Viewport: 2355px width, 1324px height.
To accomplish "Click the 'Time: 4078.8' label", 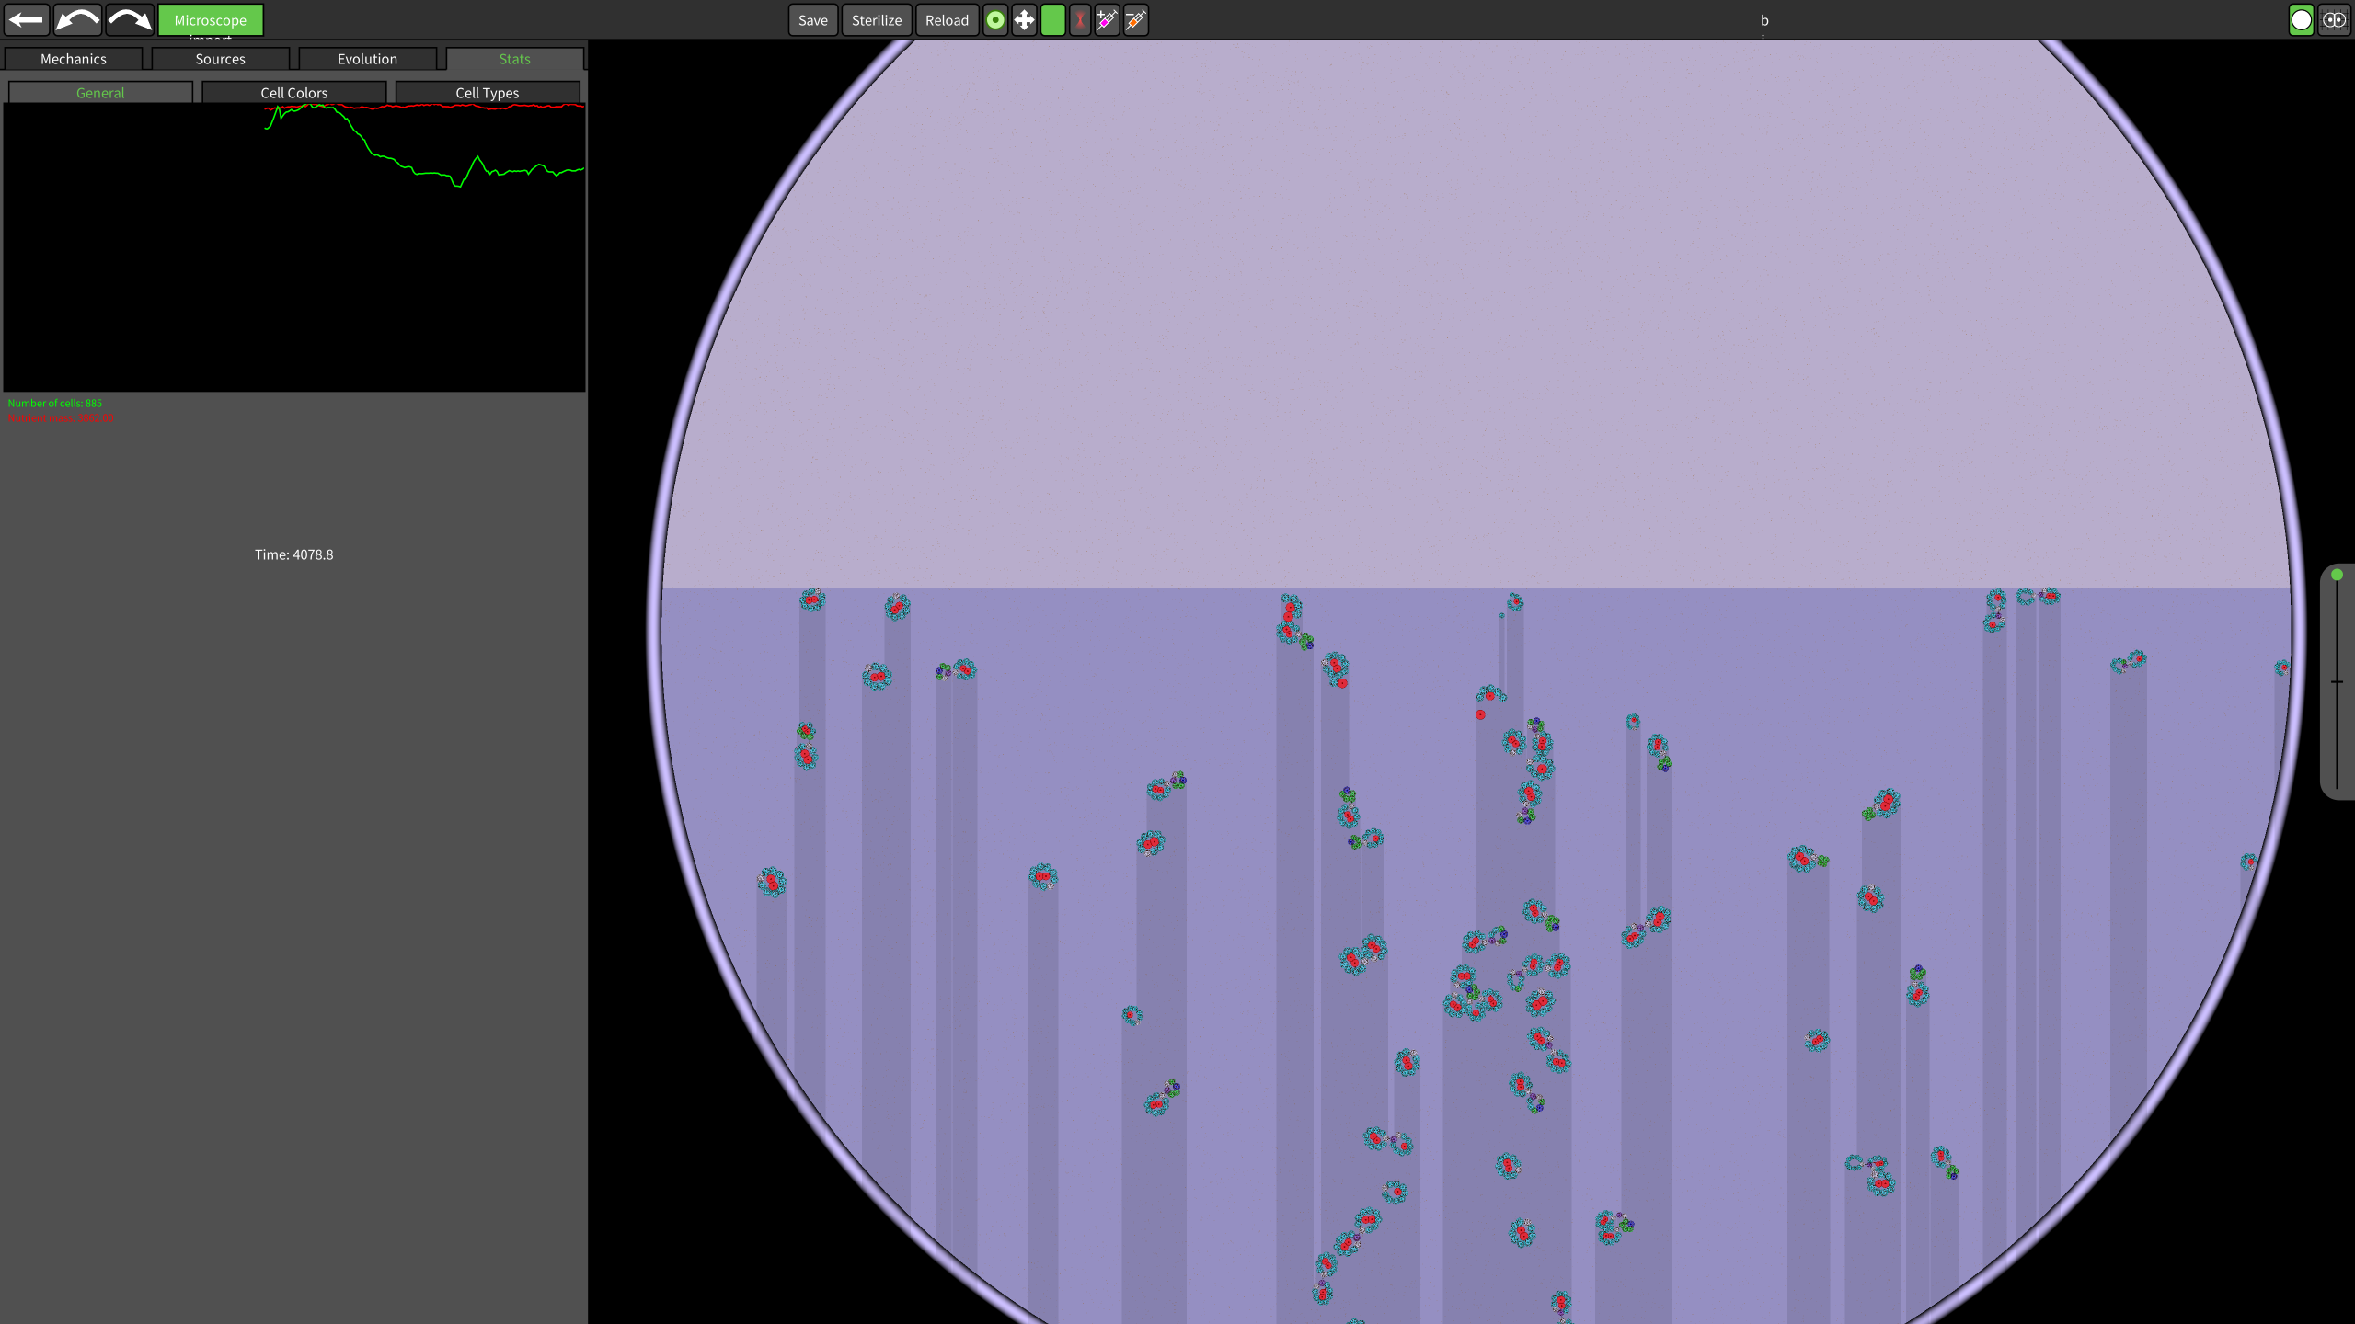I will [294, 554].
